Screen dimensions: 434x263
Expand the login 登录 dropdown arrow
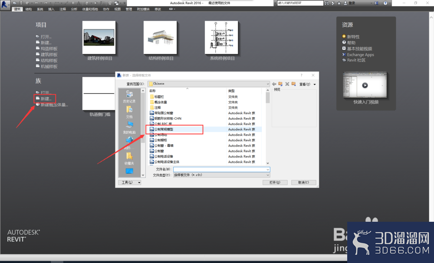click(372, 3)
